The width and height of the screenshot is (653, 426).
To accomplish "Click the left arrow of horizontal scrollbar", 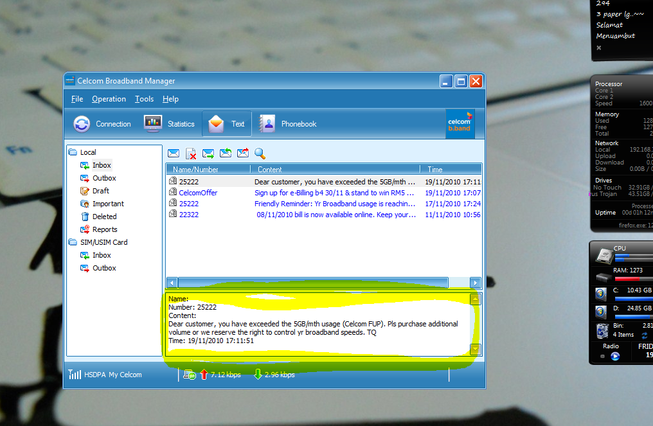I will (172, 283).
